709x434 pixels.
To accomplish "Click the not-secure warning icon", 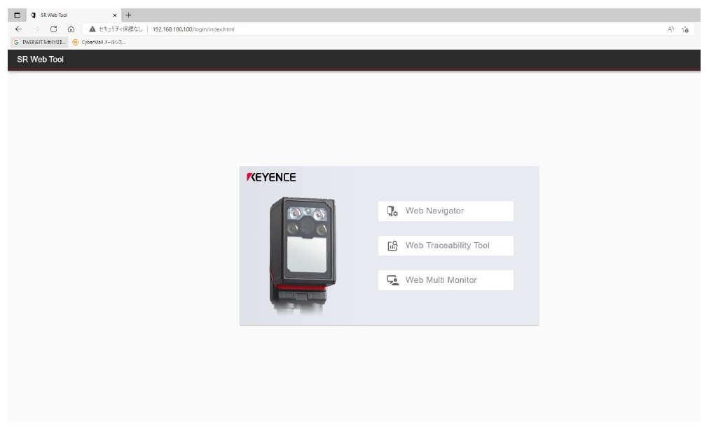I will click(92, 29).
